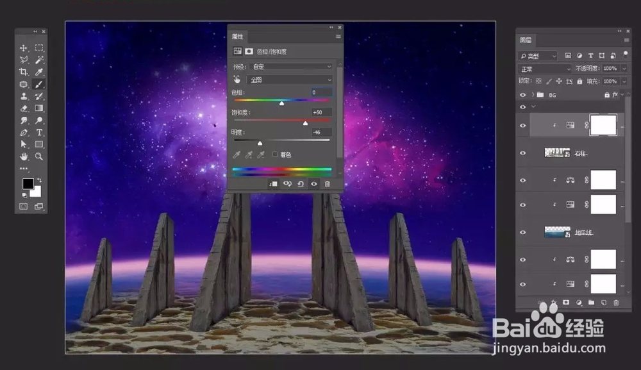
Task: Create new adjustment layer in Layers panel
Action: pyautogui.click(x=579, y=303)
